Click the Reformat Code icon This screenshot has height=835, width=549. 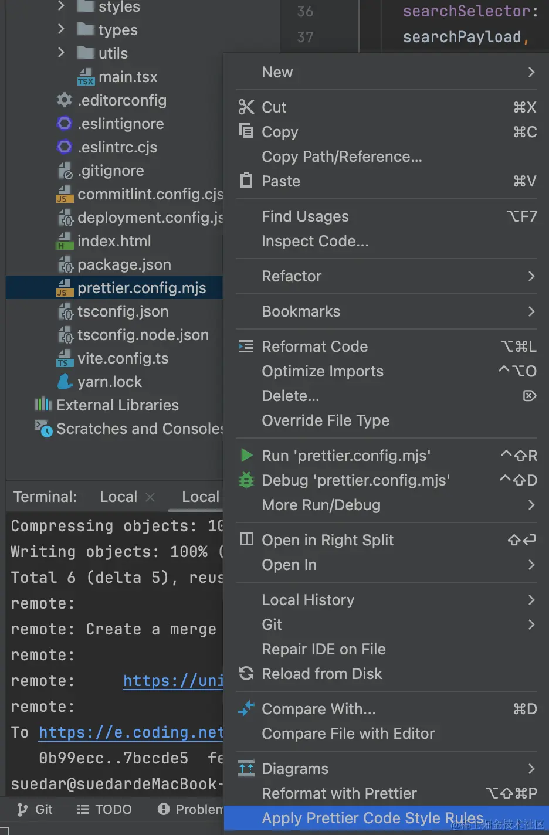[246, 346]
